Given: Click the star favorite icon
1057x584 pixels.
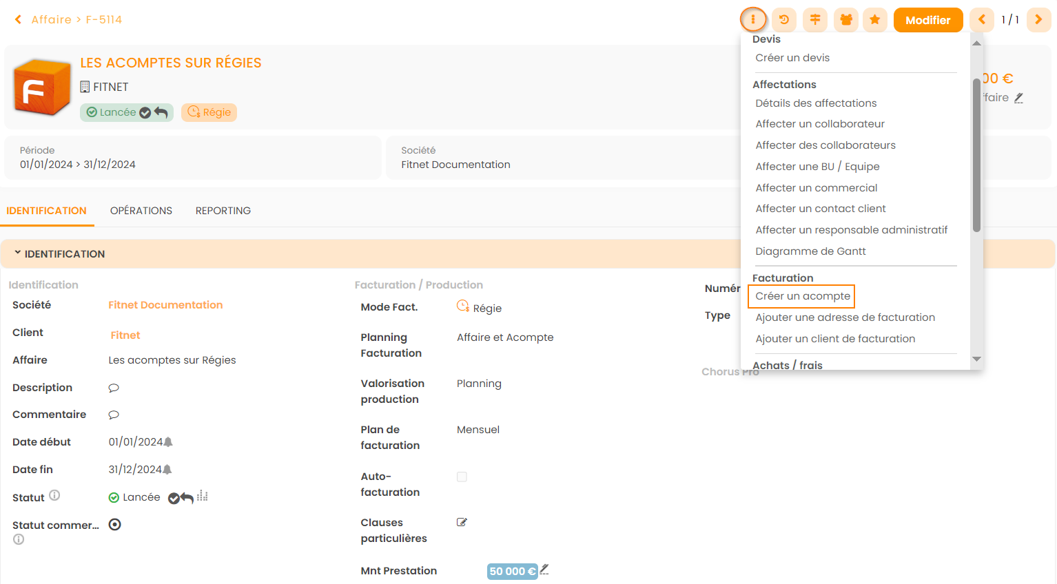Looking at the screenshot, I should pos(874,19).
